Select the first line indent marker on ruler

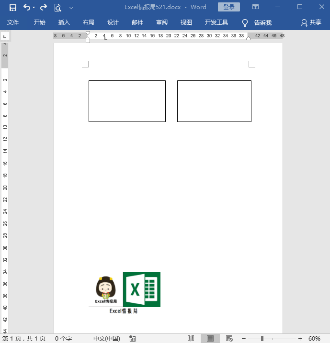pos(88,33)
